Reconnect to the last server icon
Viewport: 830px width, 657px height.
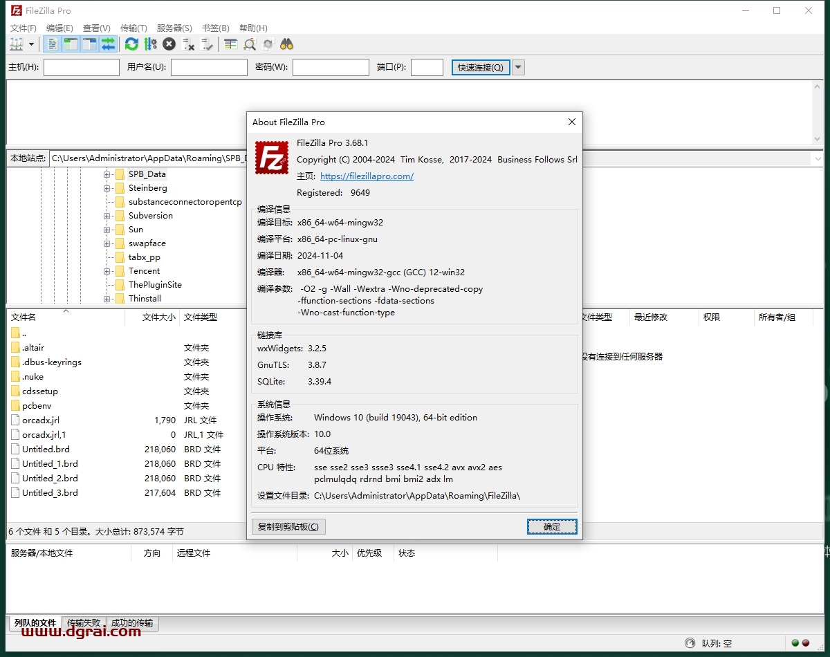[207, 44]
